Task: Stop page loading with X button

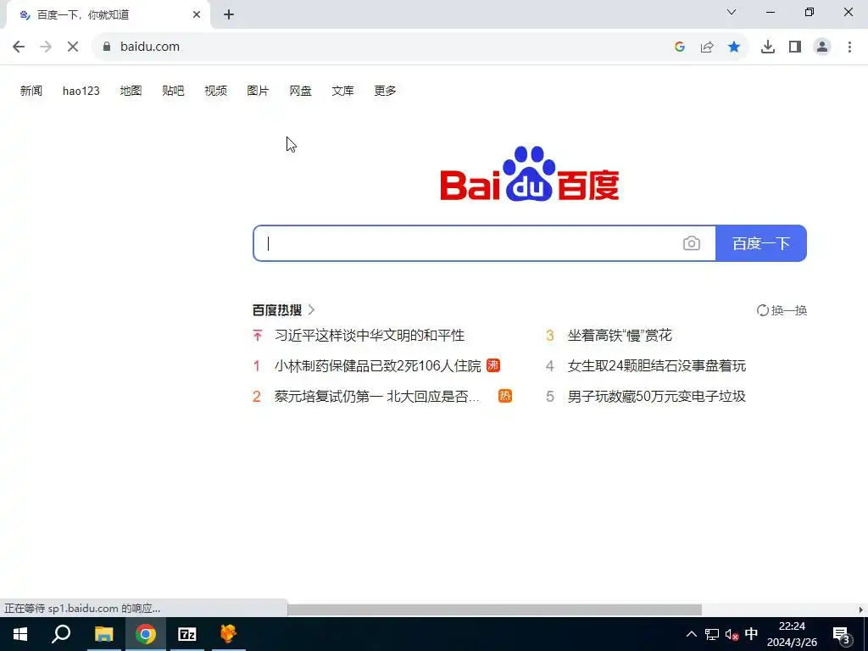Action: point(73,47)
